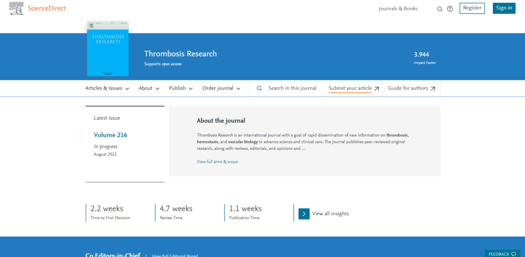Click the journal search magnifier icon

pos(259,88)
